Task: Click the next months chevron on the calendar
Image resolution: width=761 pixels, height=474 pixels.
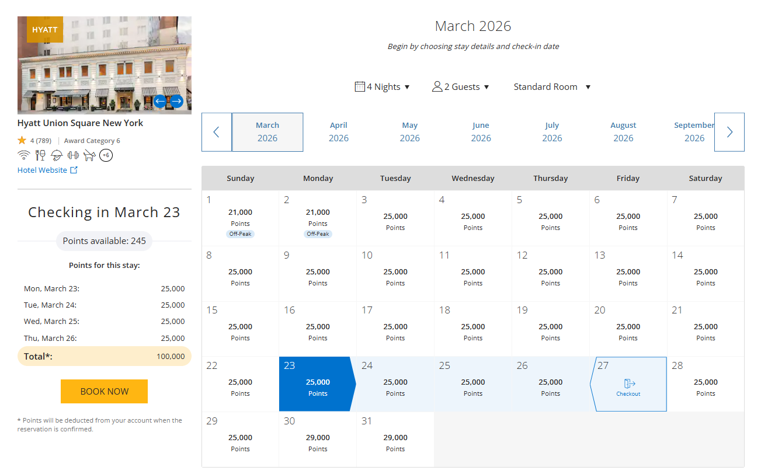Action: tap(729, 132)
